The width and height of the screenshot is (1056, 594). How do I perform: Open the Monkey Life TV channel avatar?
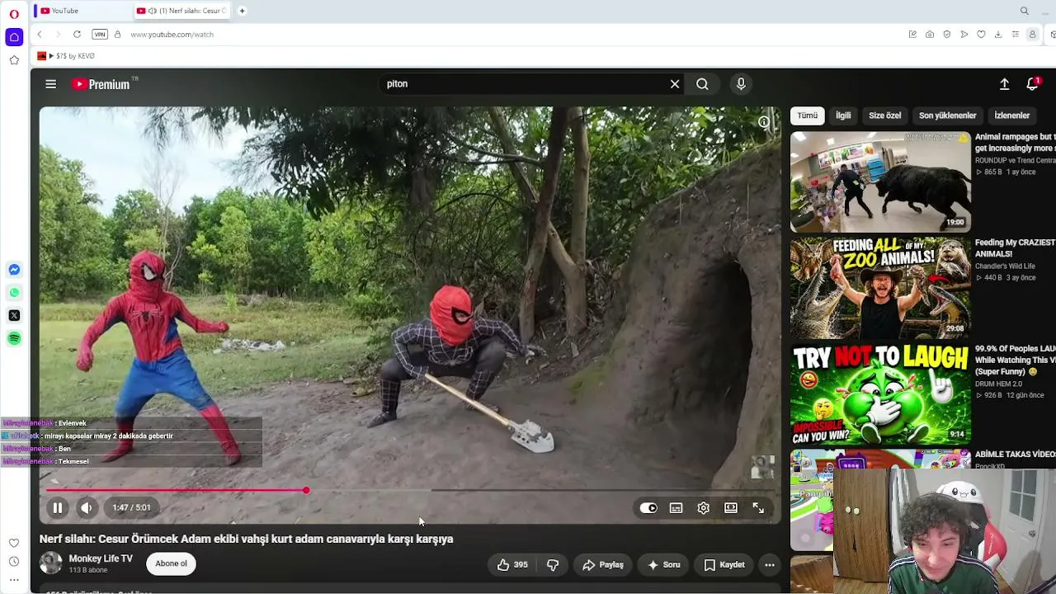click(51, 563)
